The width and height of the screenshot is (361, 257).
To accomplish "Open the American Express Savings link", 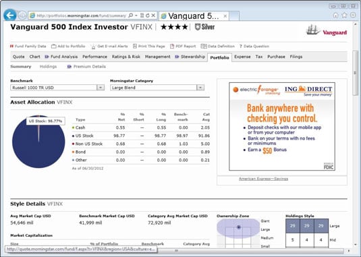I will (263, 179).
